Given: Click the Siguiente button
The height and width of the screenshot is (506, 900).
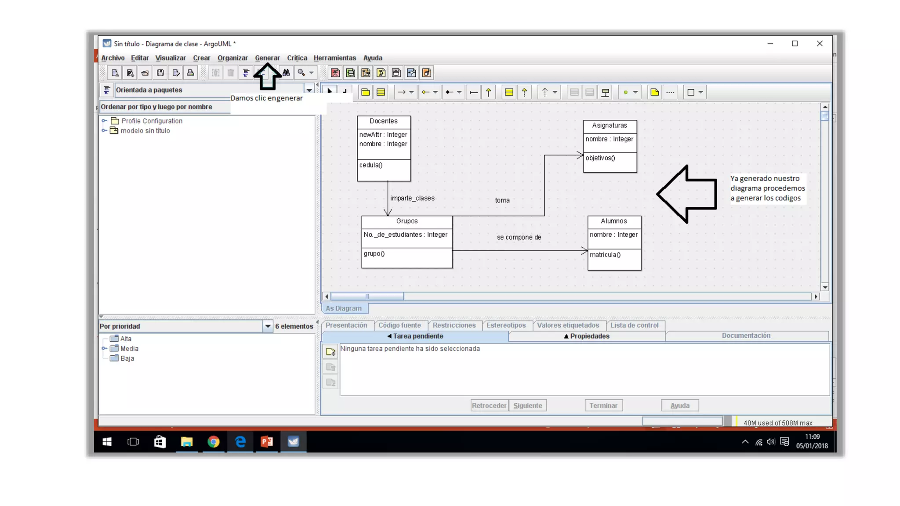Looking at the screenshot, I should [x=527, y=406].
